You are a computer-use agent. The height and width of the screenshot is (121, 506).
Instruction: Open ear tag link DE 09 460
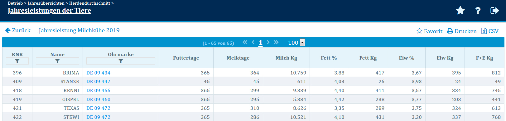(x=98, y=99)
